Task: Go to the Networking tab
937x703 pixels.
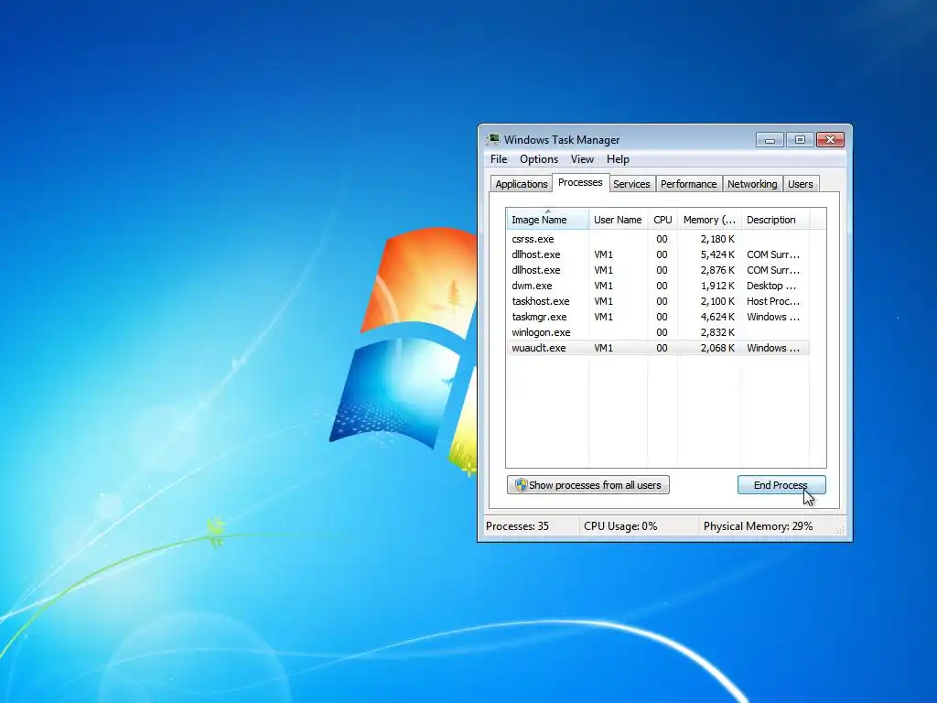Action: coord(752,184)
